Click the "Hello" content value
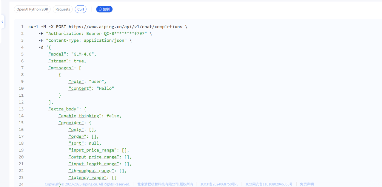Image resolution: width=382 pixels, height=187 pixels. point(105,88)
